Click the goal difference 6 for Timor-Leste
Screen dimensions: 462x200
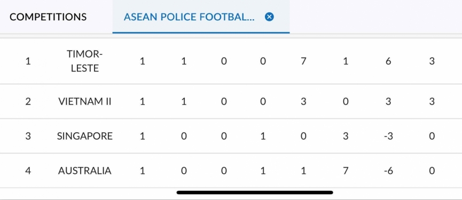point(388,61)
